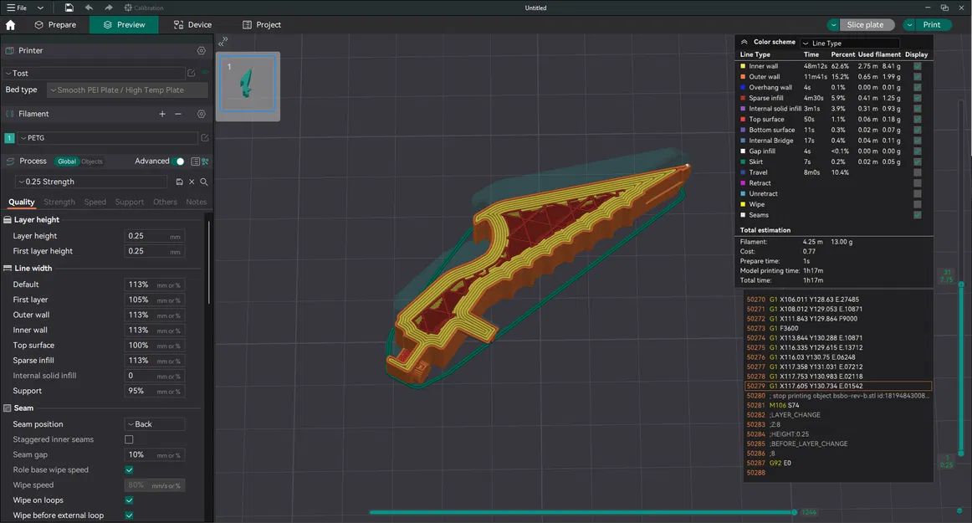The image size is (972, 523).
Task: Select the Global process mode
Action: (x=66, y=162)
